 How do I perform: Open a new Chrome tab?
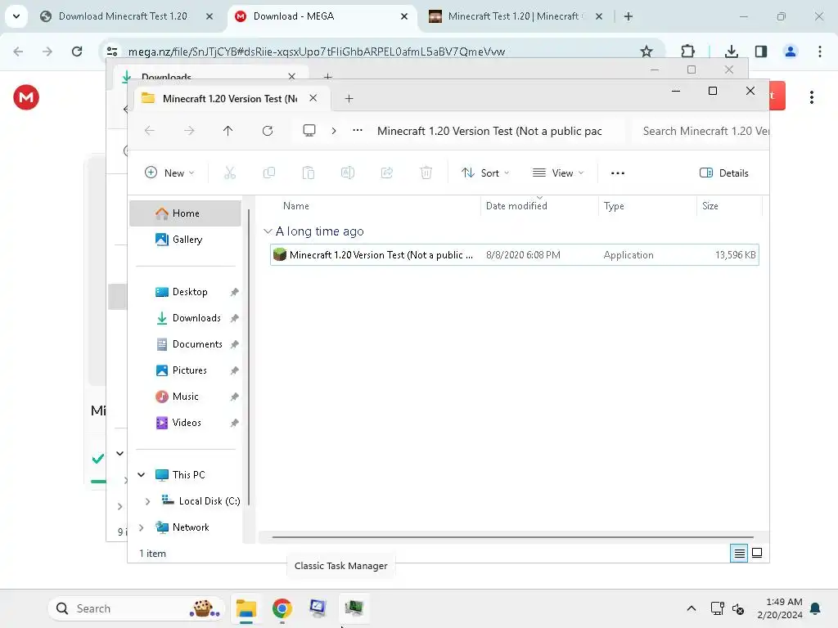tap(628, 16)
